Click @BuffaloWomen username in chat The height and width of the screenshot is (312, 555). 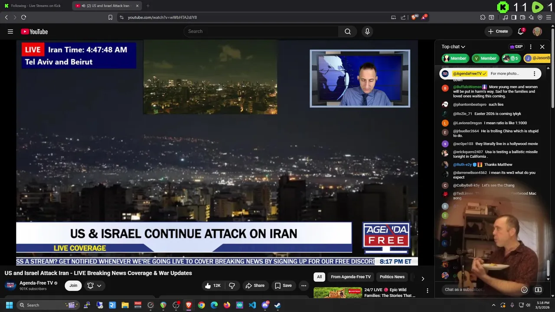(467, 87)
